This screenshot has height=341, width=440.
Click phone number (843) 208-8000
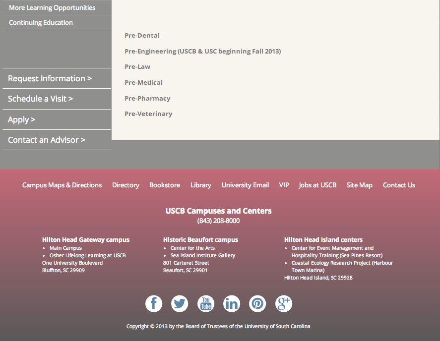pyautogui.click(x=218, y=221)
